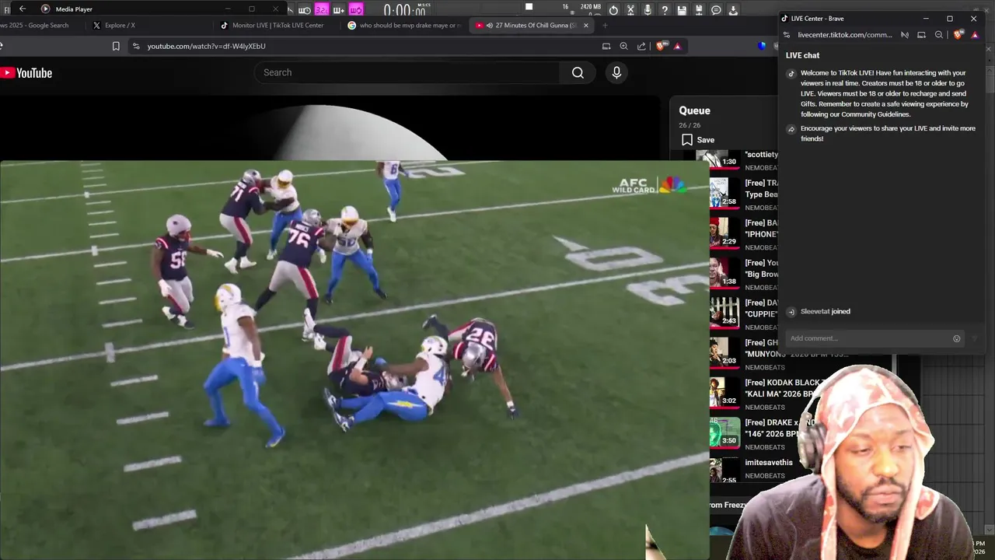This screenshot has width=995, height=560.
Task: Play the TRA Type Beat queue item at 2:58
Action: (x=744, y=193)
